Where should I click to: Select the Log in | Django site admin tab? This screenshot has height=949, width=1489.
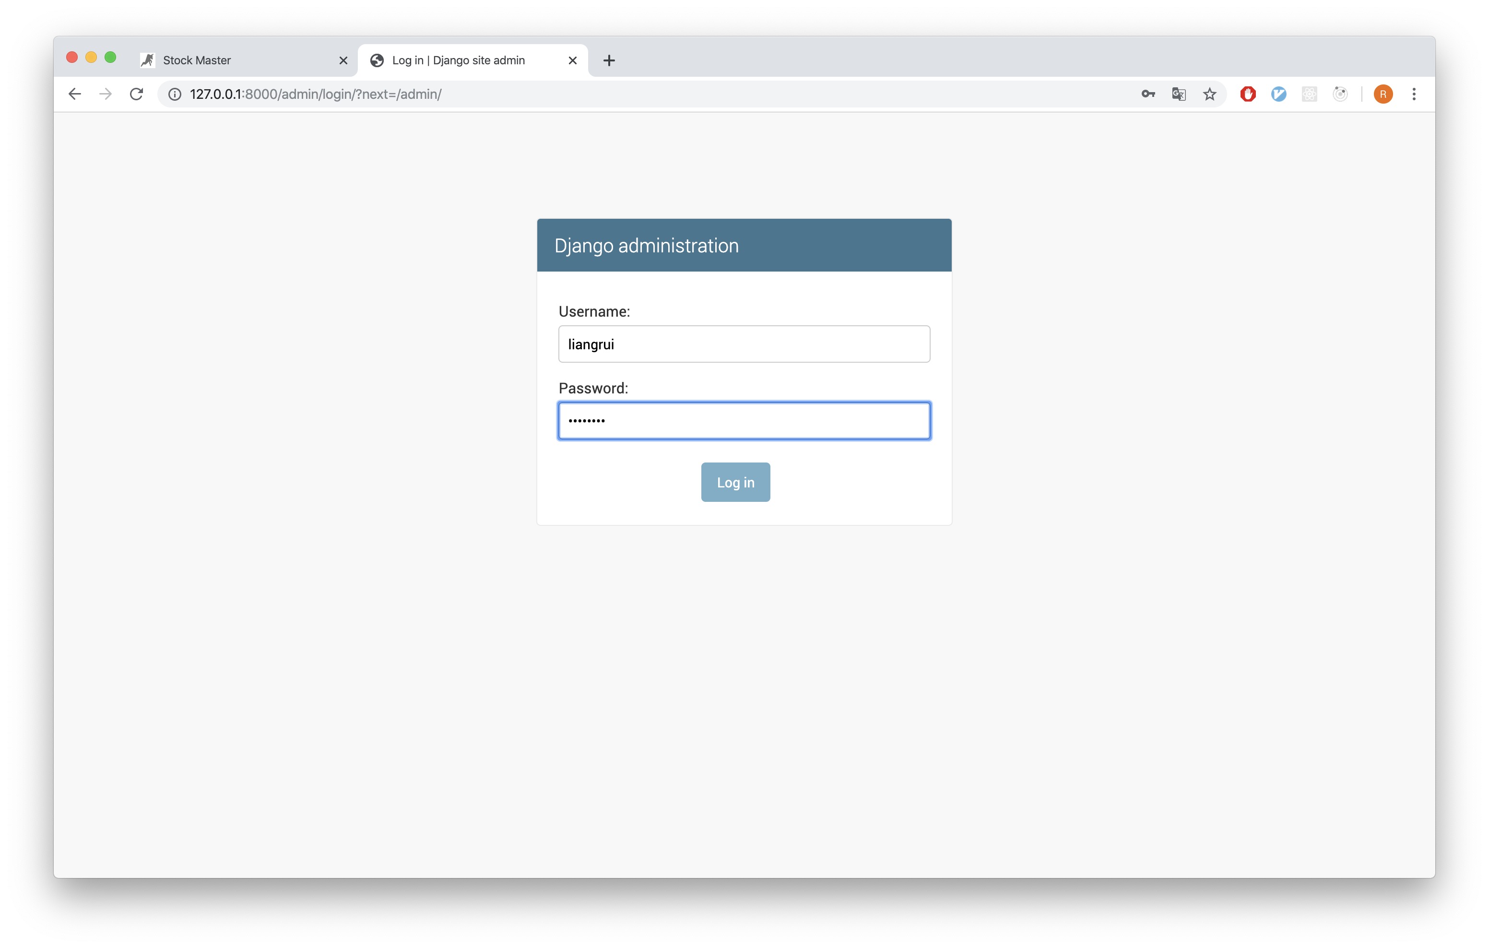click(x=473, y=60)
